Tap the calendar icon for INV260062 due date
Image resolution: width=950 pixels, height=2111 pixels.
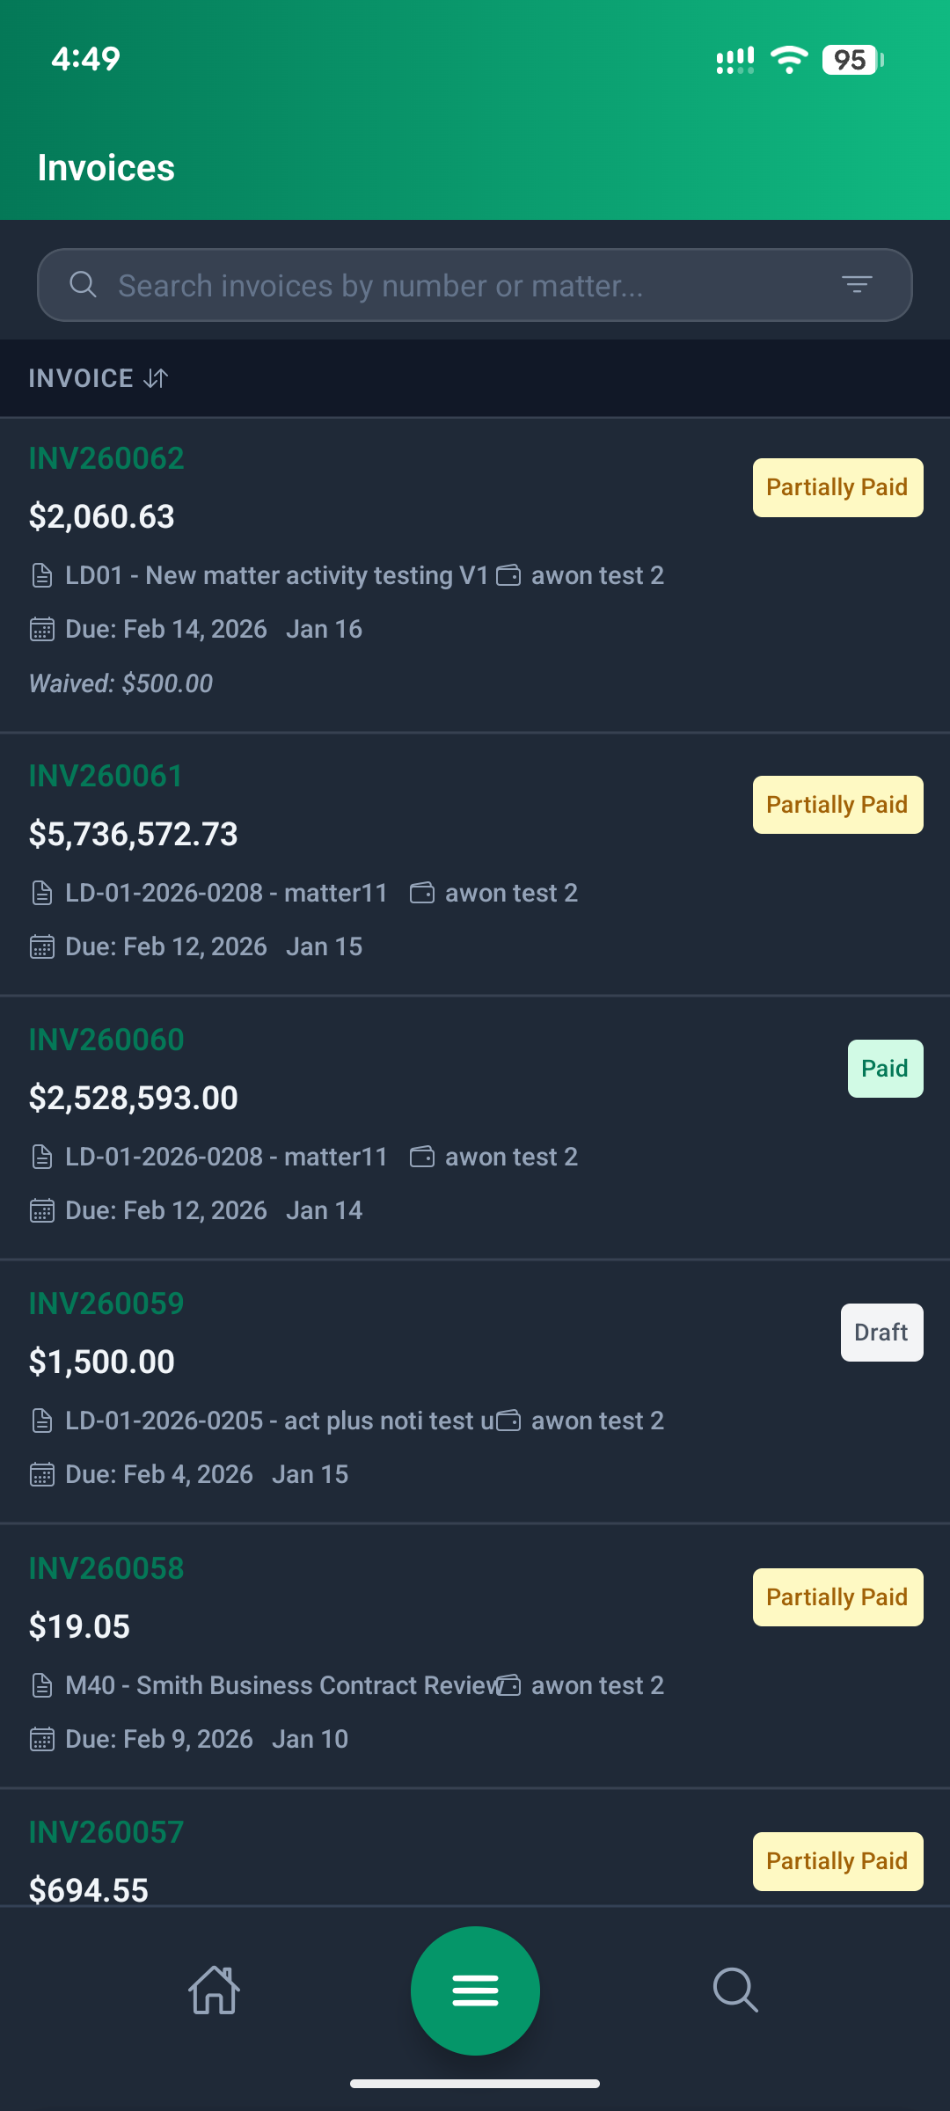tap(42, 630)
